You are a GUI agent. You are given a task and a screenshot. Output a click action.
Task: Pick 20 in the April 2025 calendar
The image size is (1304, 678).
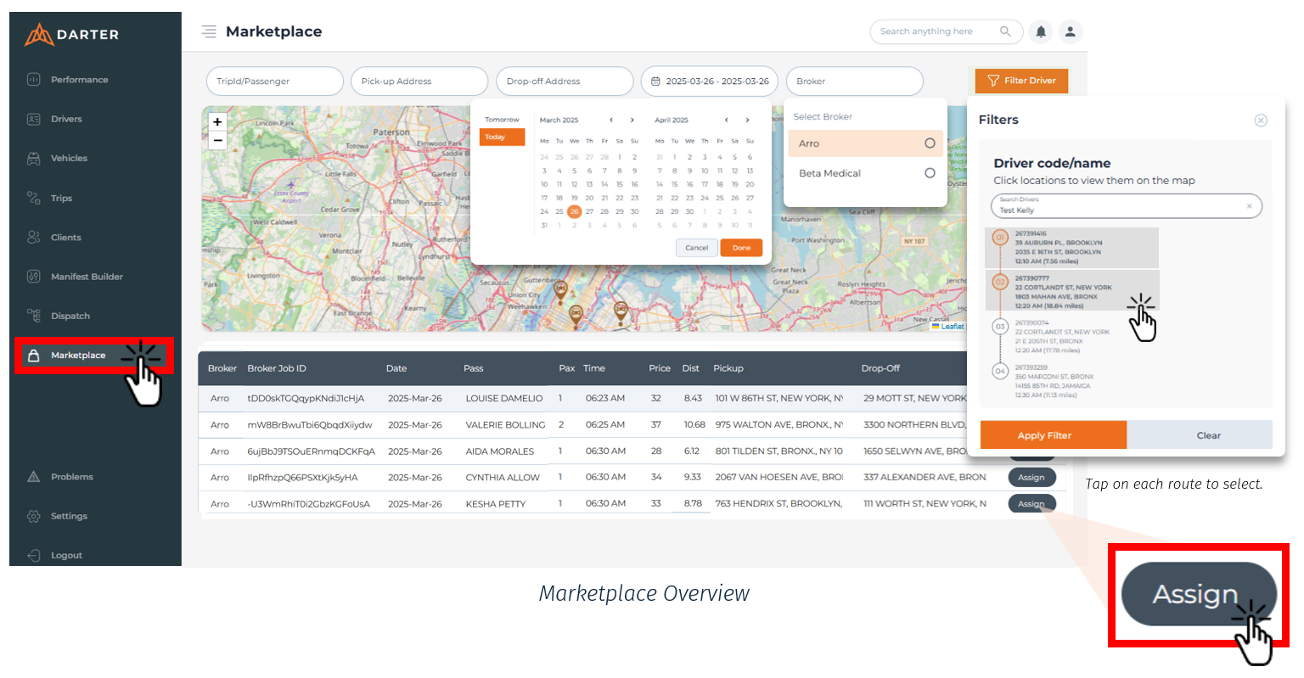tap(750, 184)
